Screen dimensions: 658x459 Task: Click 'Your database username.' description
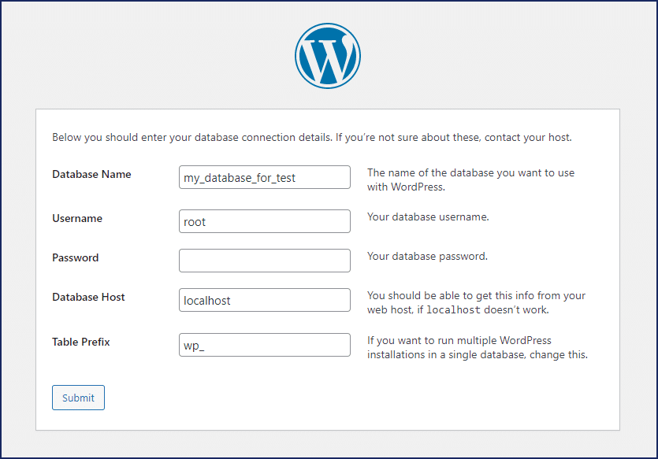click(x=428, y=217)
